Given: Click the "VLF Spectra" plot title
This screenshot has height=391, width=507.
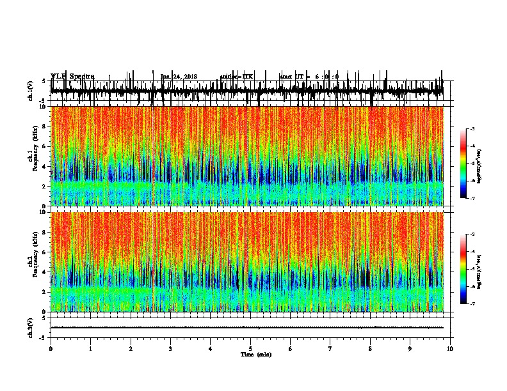Looking at the screenshot, I should 72,76.
